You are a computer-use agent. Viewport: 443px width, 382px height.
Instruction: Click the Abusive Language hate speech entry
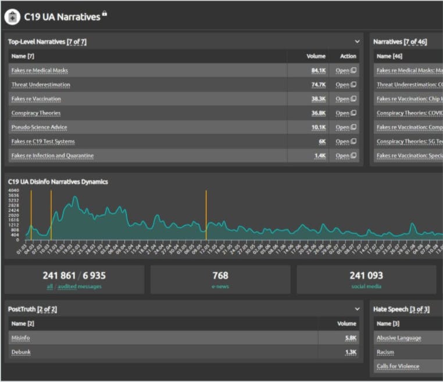[x=399, y=338]
